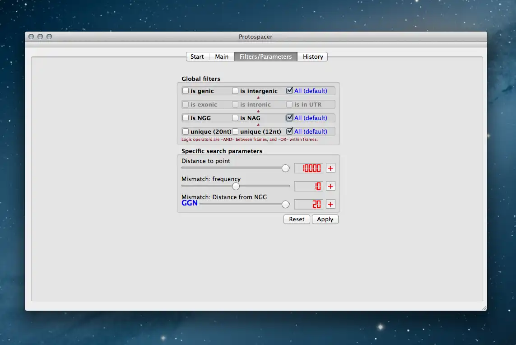
Task: Toggle All (default) in the NGG row
Action: pyautogui.click(x=289, y=117)
